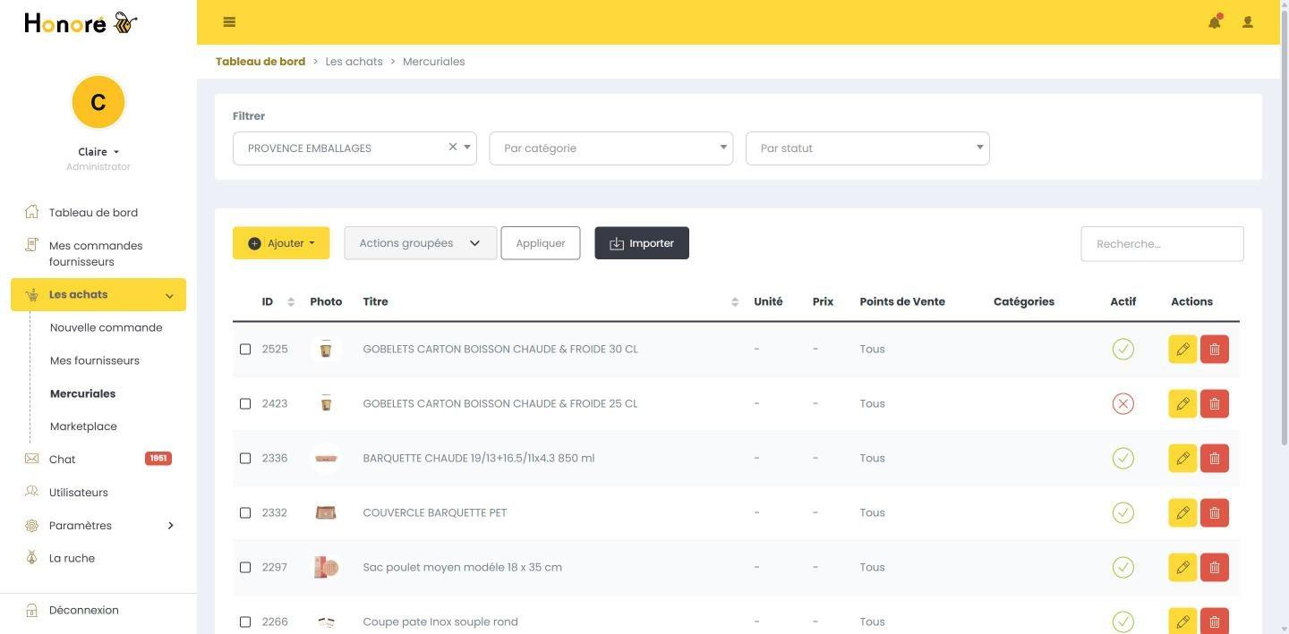Go to Les achats breadcrumb link

click(x=354, y=62)
